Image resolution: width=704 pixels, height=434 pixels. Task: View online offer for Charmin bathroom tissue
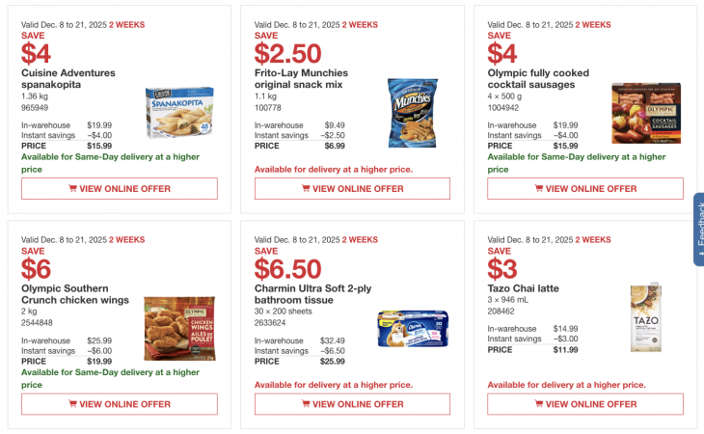[352, 404]
